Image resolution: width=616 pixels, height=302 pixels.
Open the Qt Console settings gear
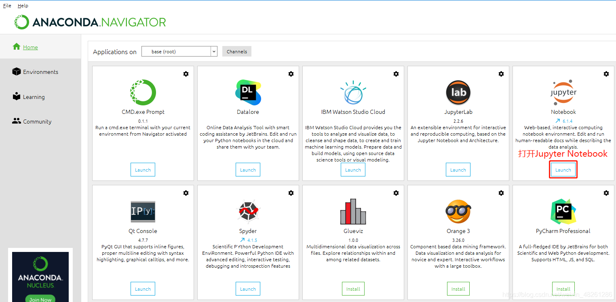(186, 193)
